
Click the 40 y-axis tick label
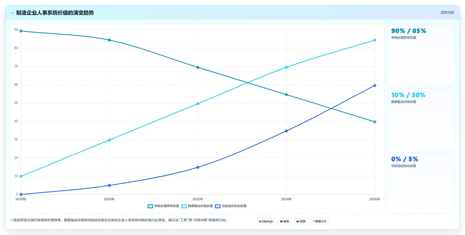click(16, 121)
